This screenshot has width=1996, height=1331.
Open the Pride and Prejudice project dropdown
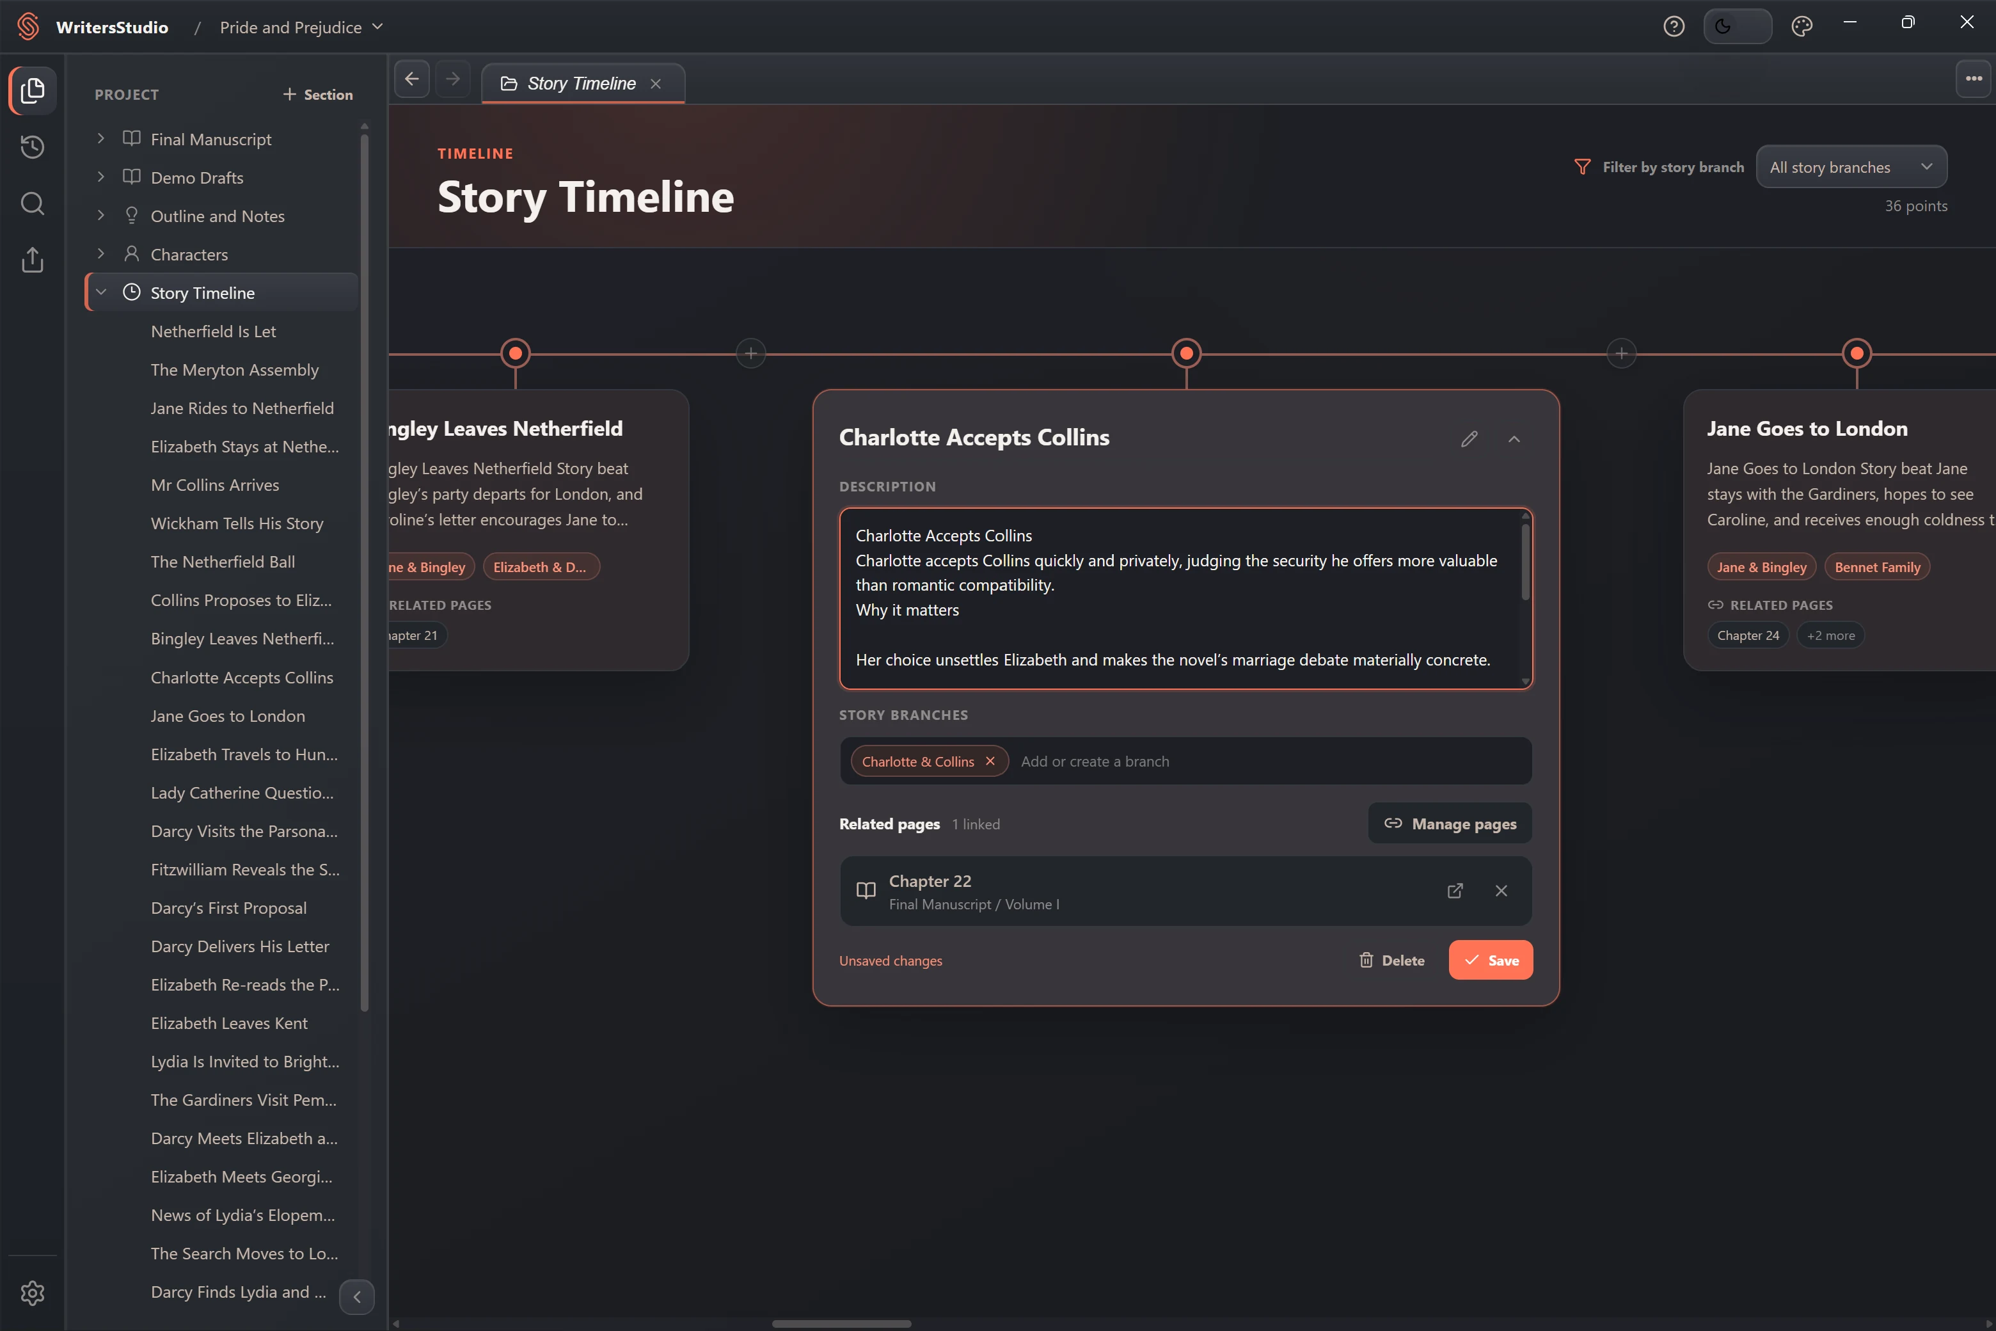click(x=301, y=27)
